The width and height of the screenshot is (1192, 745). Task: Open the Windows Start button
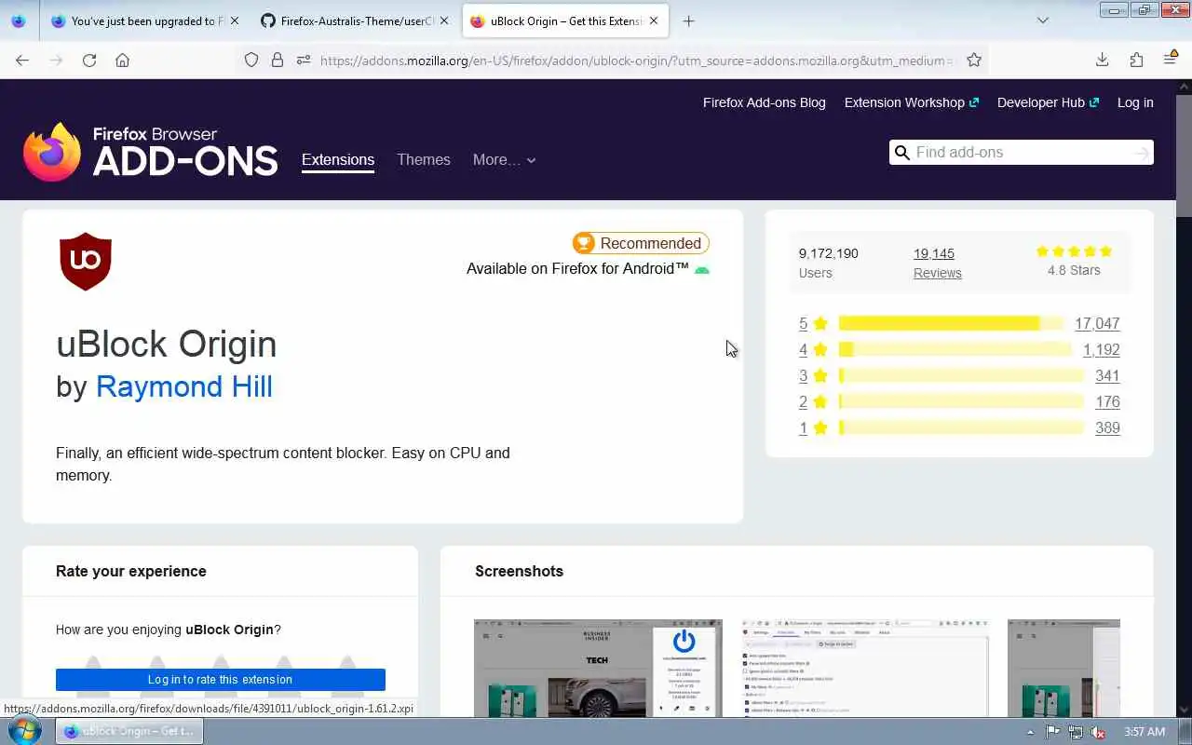(x=25, y=731)
